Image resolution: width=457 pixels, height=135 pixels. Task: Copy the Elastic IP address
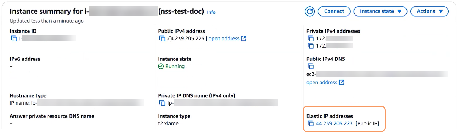311,124
